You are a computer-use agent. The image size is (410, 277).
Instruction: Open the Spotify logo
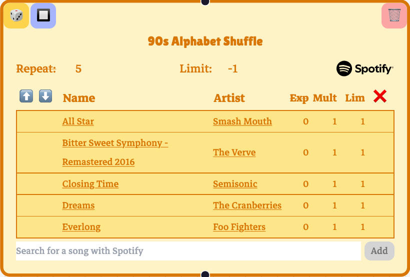pyautogui.click(x=365, y=68)
